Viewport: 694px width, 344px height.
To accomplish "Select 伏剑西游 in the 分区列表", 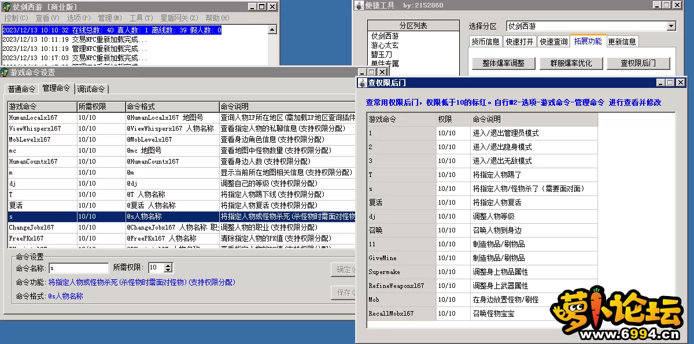I will pos(385,36).
